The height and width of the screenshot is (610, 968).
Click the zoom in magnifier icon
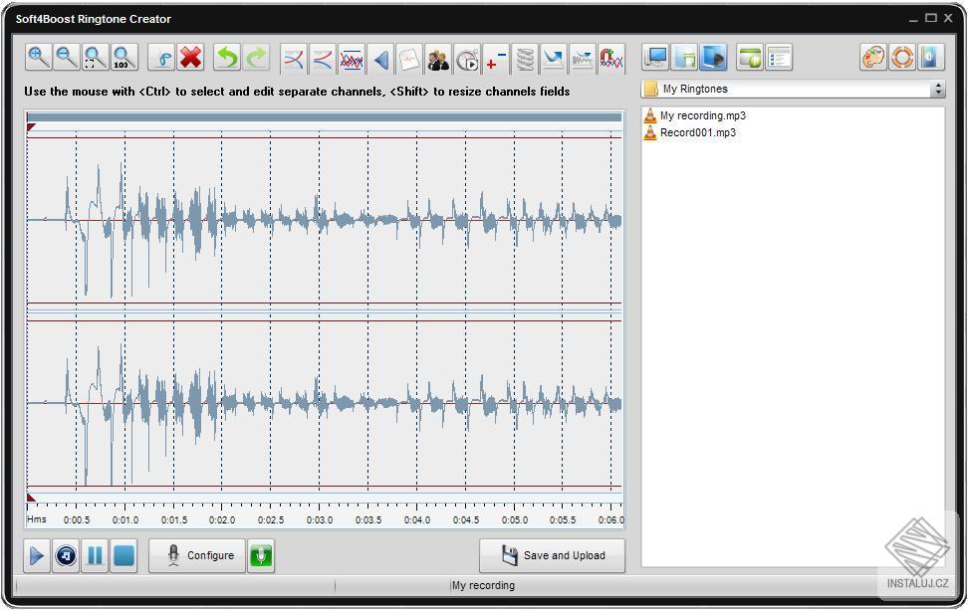(x=38, y=58)
